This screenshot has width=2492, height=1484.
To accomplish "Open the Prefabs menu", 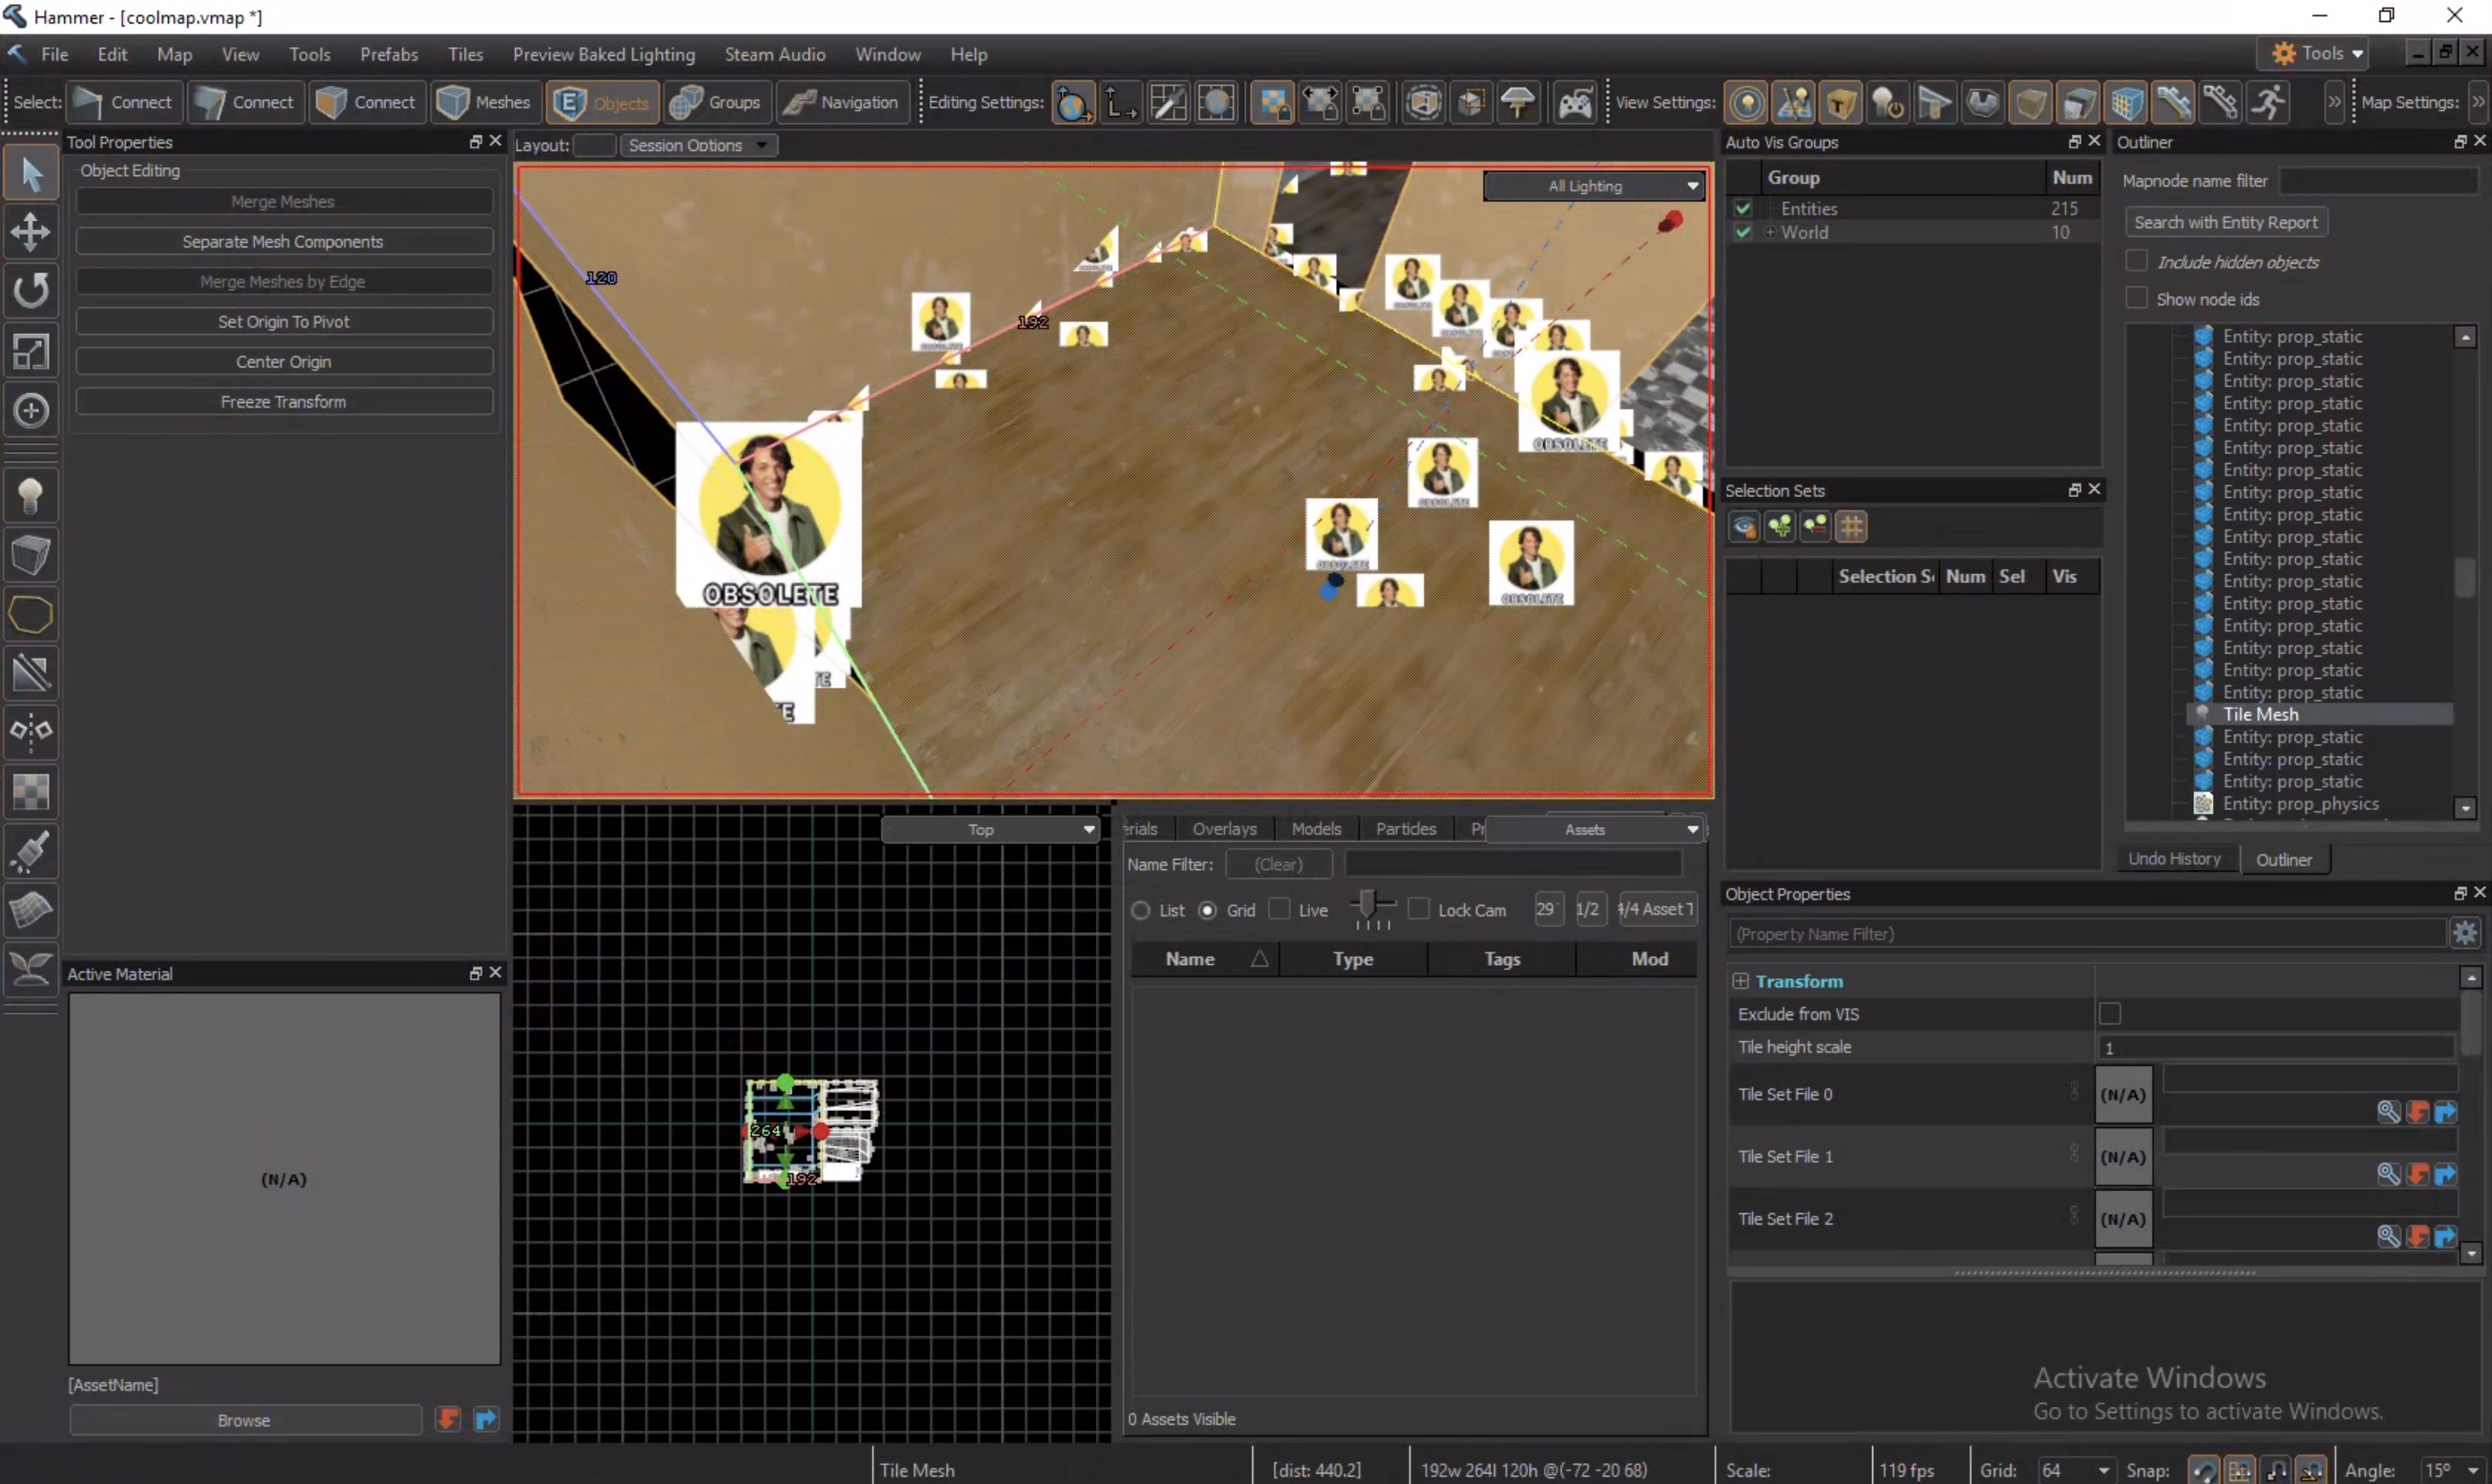I will point(389,54).
